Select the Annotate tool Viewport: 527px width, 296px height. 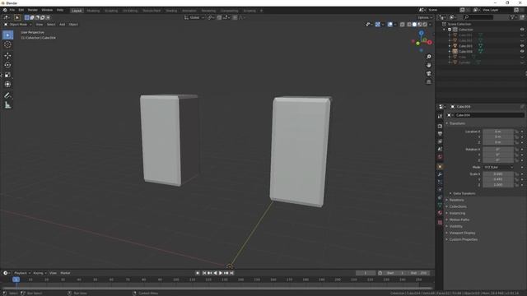[7, 95]
